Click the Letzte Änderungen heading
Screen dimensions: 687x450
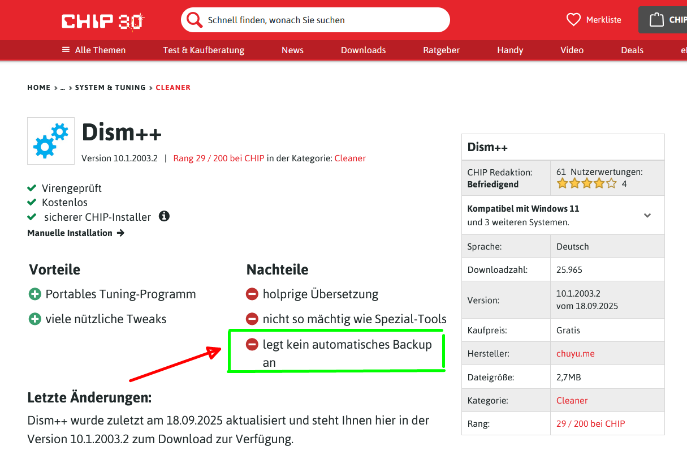89,397
